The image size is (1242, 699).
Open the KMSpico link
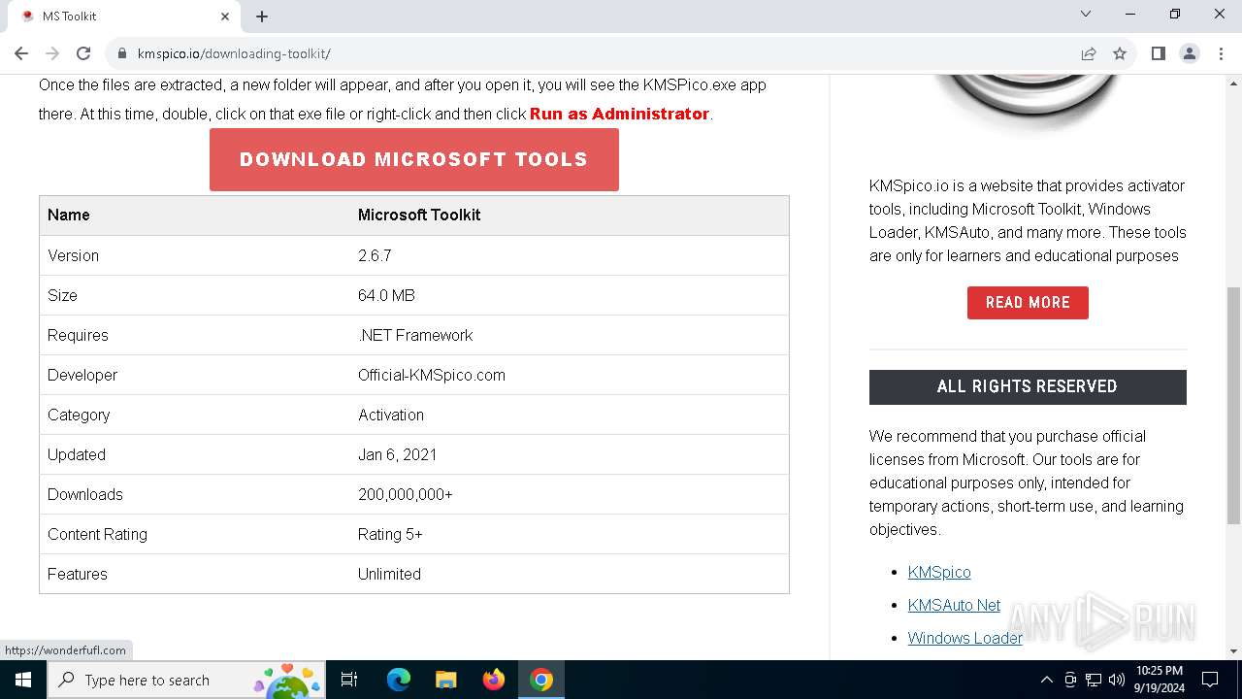click(939, 572)
